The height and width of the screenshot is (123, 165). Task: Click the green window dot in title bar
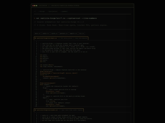[37, 6]
